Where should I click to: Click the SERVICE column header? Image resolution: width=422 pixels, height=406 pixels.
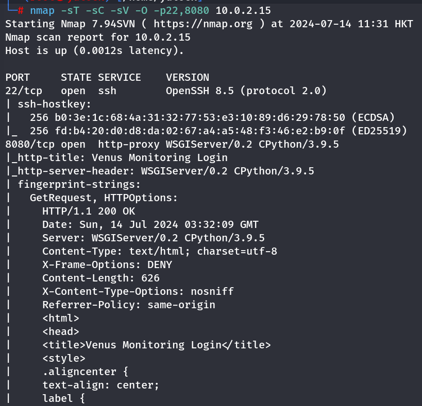tap(119, 77)
